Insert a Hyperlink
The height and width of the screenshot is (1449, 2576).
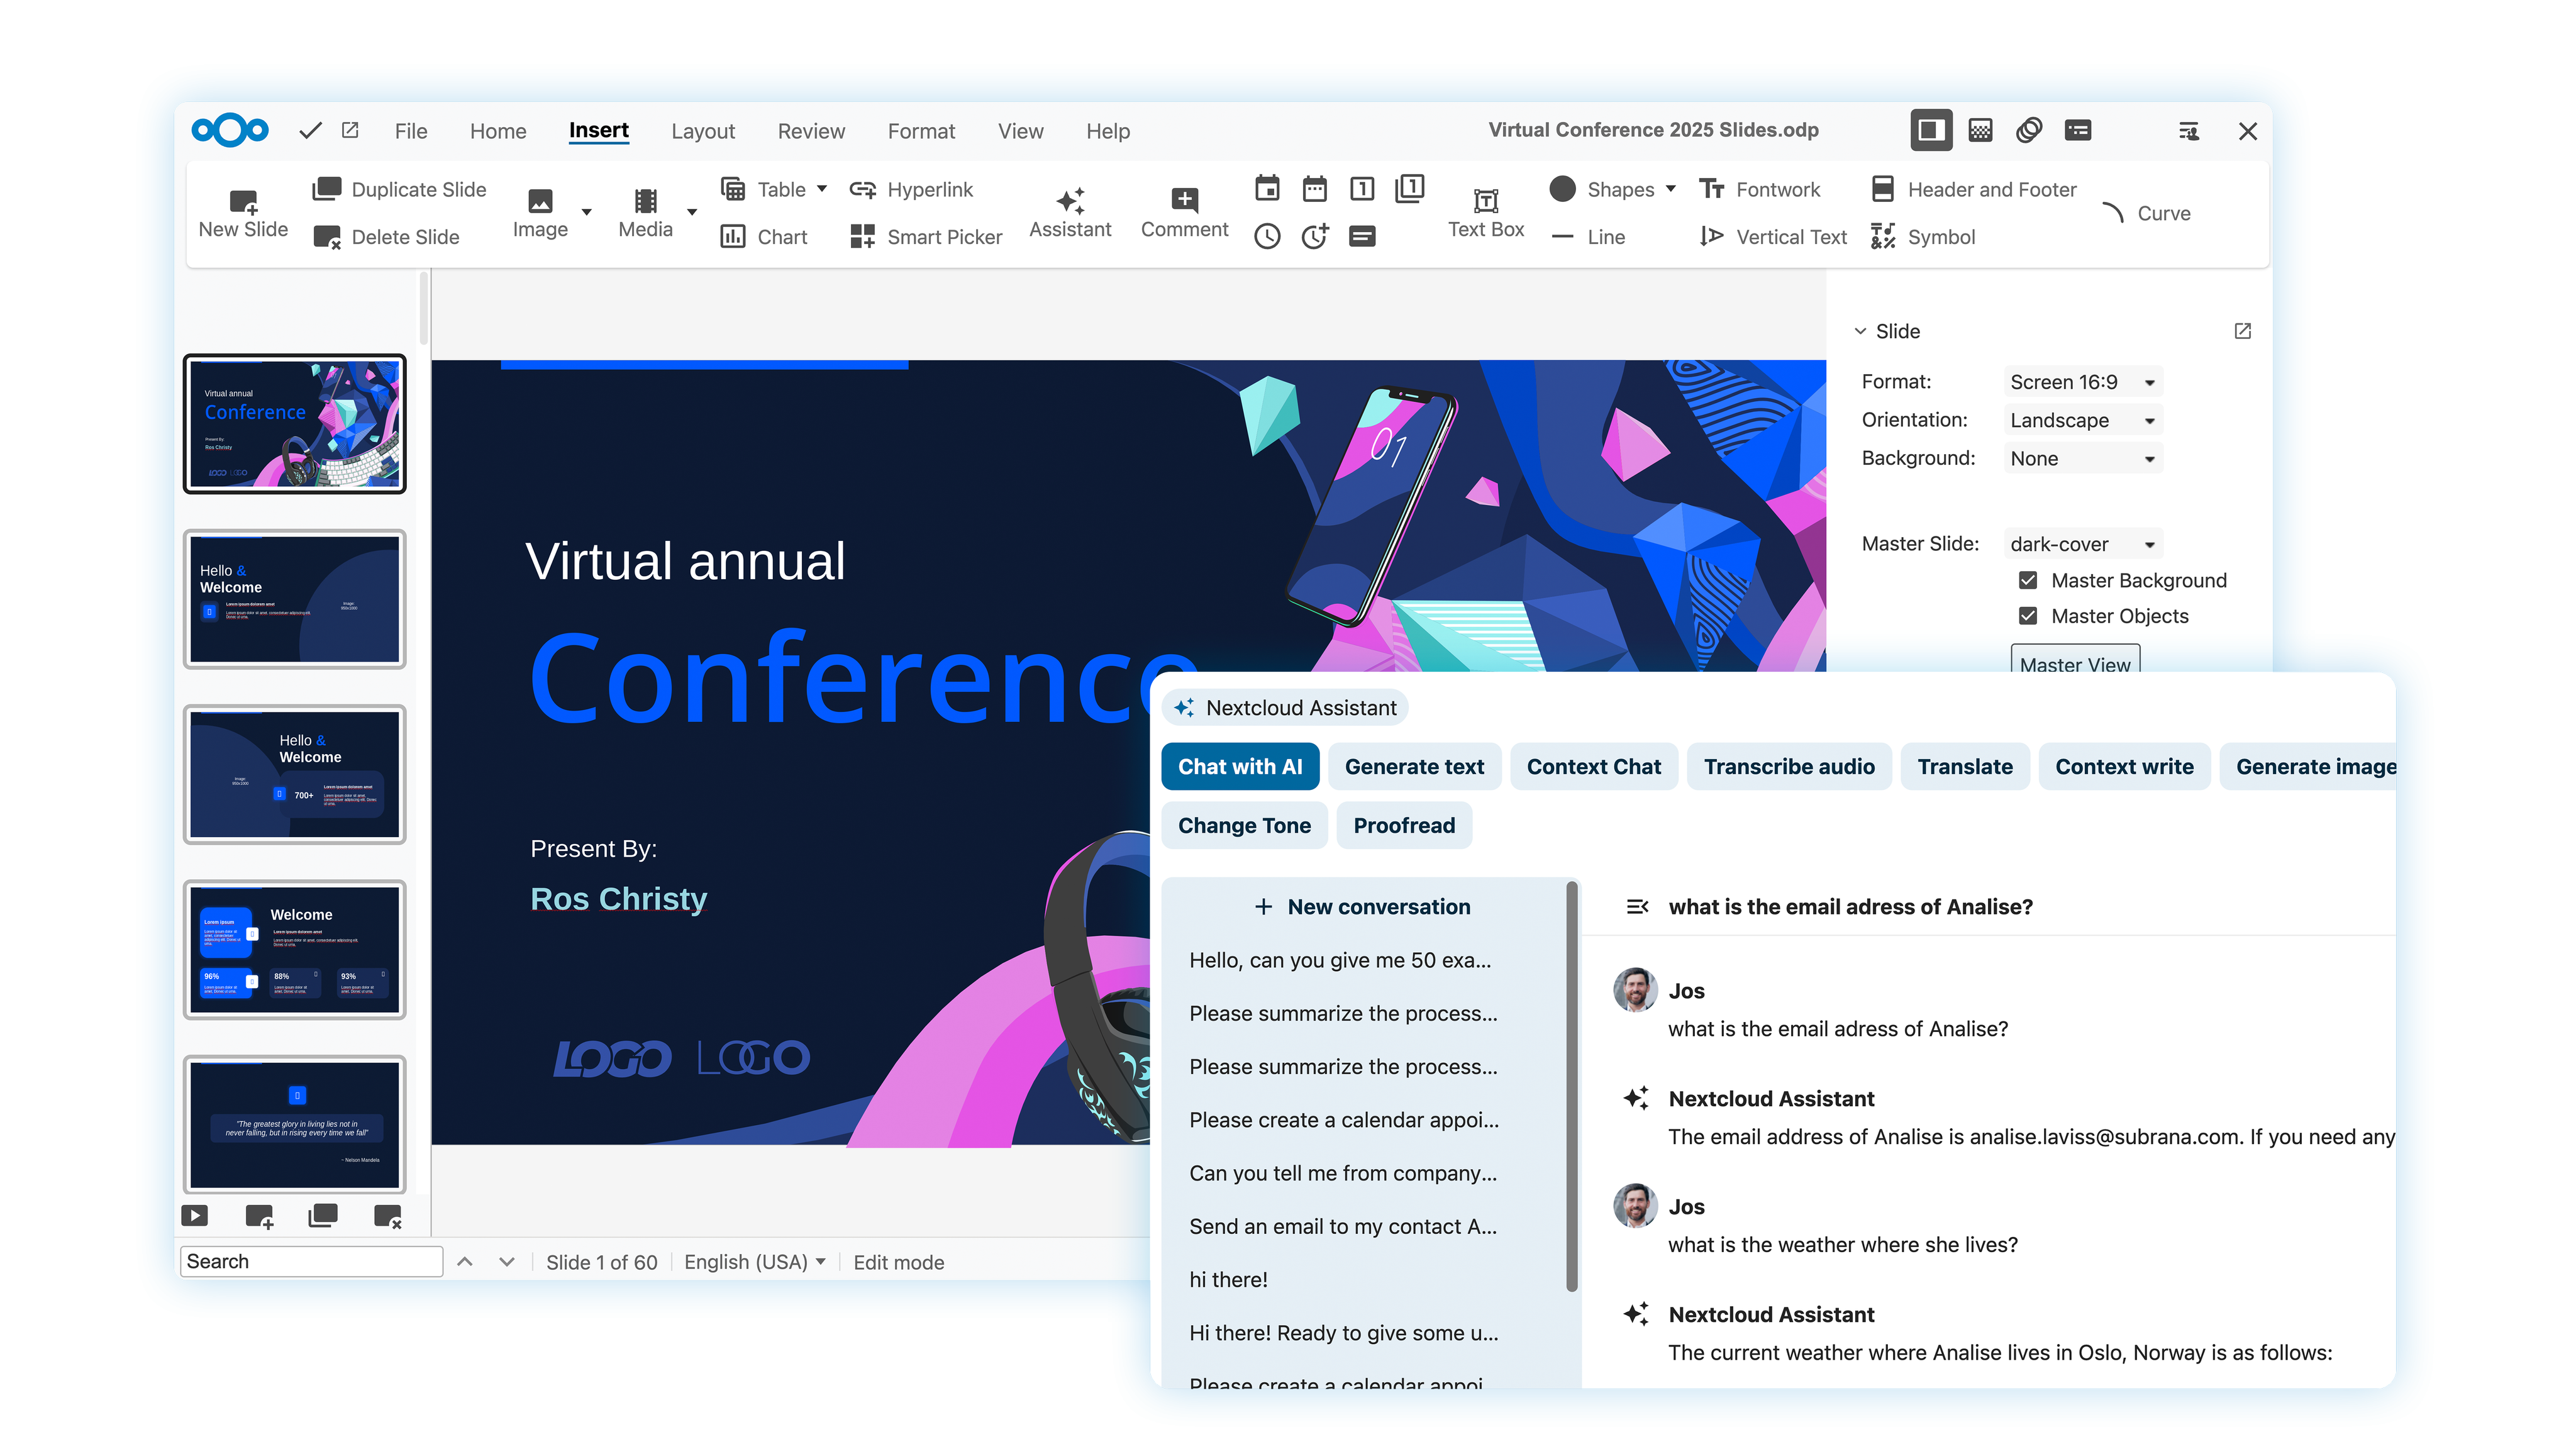pyautogui.click(x=911, y=189)
